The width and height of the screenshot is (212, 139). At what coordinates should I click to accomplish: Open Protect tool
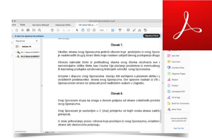(173, 86)
